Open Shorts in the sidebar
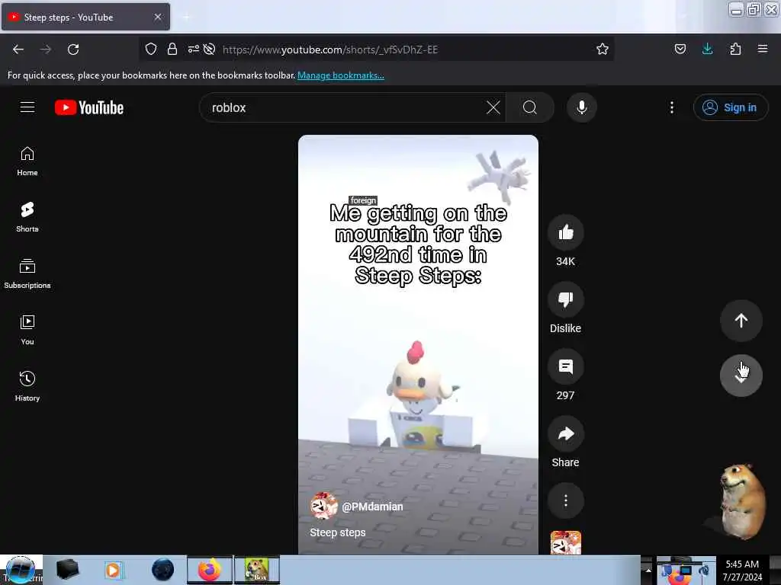Screen dimensions: 781x585 (27, 217)
